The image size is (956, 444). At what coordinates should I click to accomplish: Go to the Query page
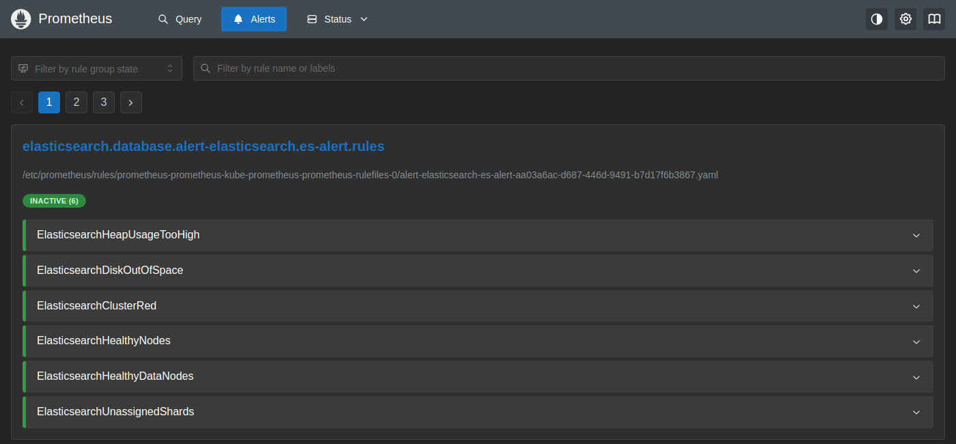tap(180, 19)
